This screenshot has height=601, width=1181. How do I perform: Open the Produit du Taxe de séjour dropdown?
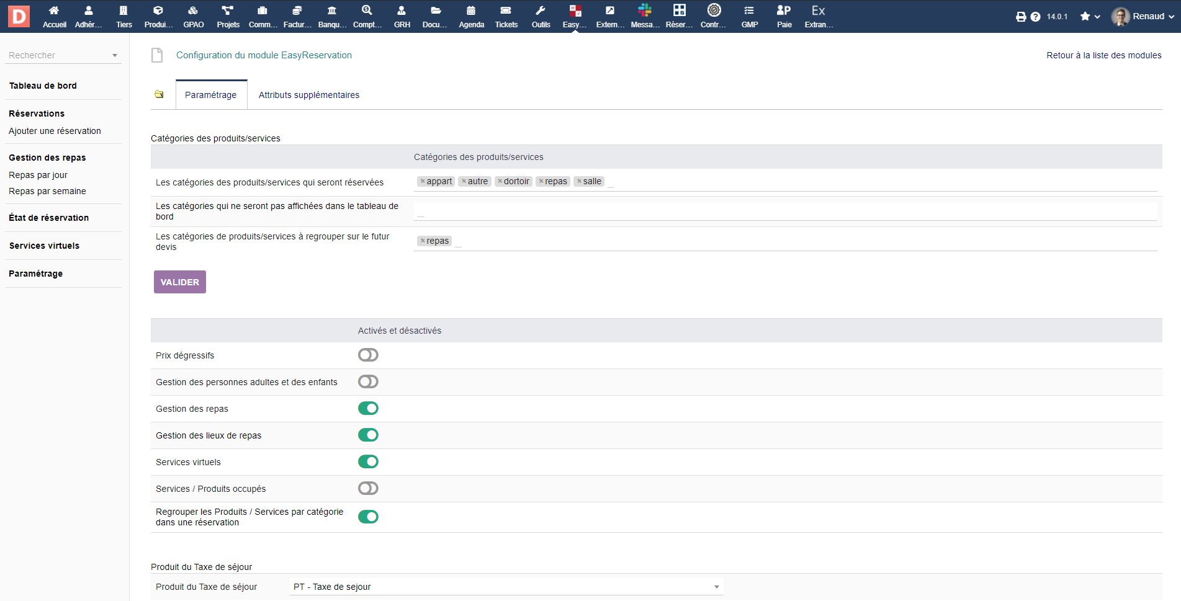(506, 587)
